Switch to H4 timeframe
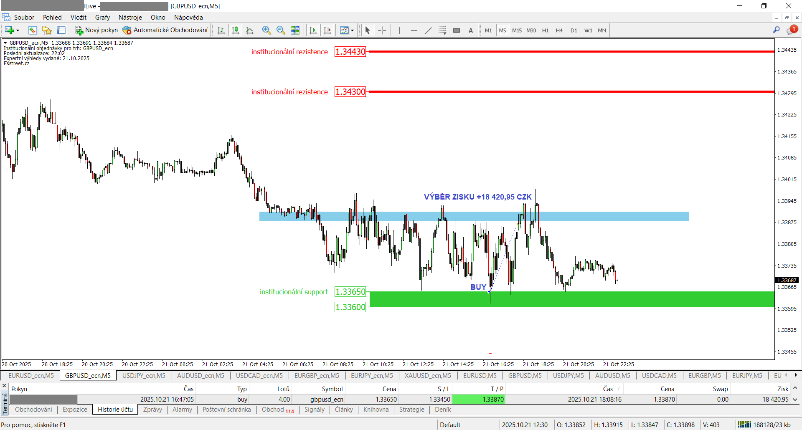This screenshot has width=802, height=430. 559,30
